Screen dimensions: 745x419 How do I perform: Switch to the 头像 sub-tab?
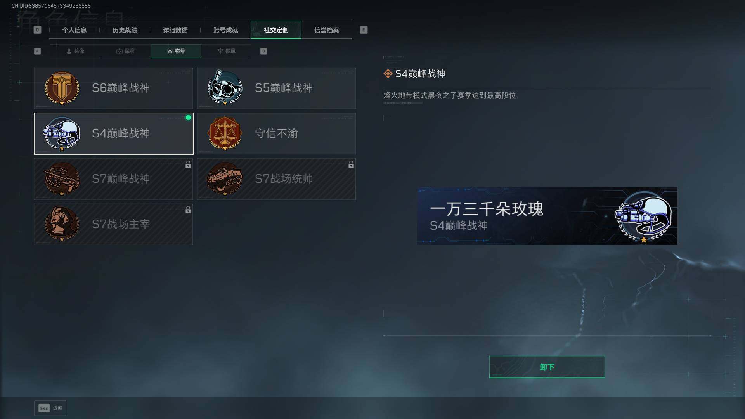click(x=75, y=51)
